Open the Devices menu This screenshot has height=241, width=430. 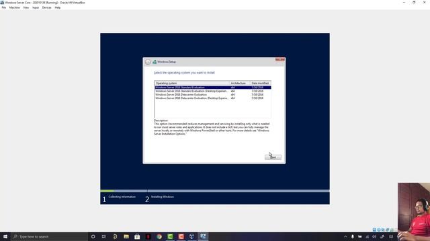point(46,7)
